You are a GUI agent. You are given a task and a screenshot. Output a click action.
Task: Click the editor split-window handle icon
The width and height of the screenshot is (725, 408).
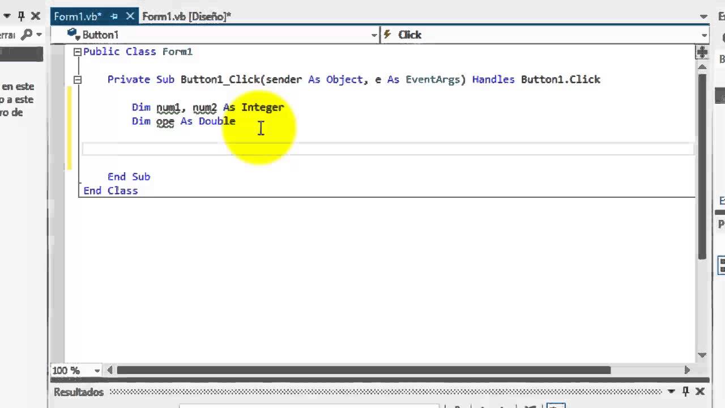point(702,52)
